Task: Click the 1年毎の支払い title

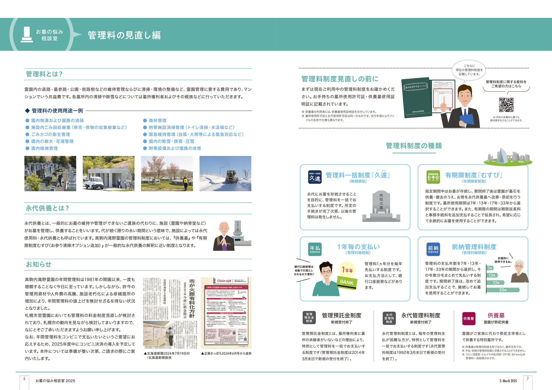Action: 358,247
